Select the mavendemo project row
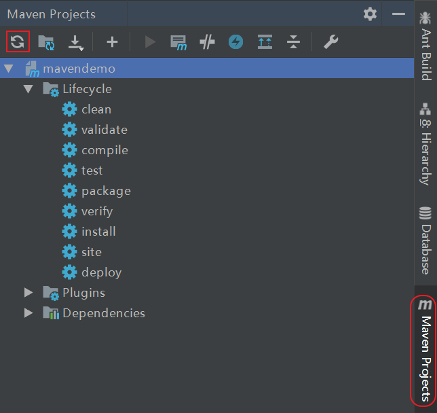The height and width of the screenshot is (413, 437). click(x=207, y=69)
